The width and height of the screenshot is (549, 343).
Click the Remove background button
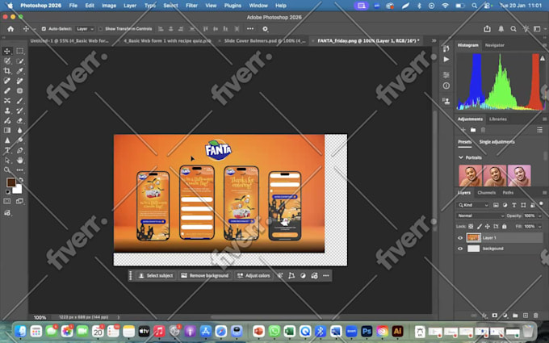click(x=205, y=276)
